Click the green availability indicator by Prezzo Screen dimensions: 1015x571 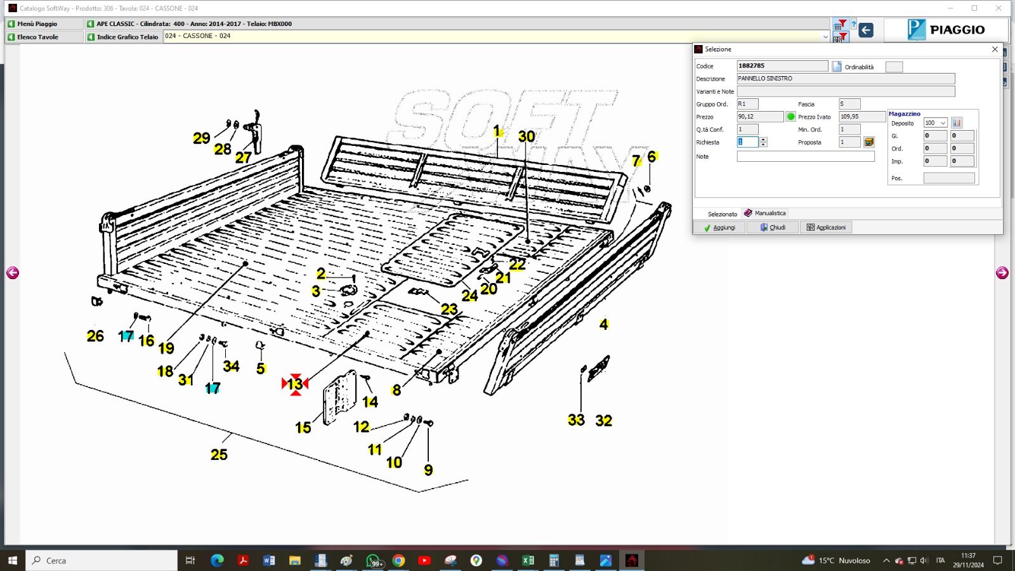[791, 117]
